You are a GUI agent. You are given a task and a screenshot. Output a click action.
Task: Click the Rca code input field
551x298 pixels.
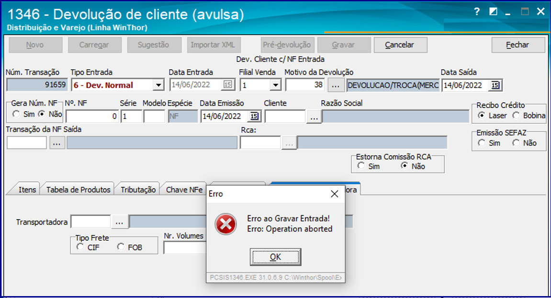tap(260, 143)
